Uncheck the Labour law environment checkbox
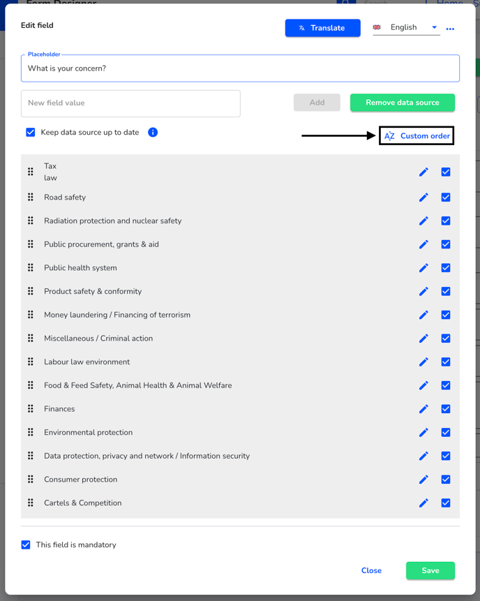Screen dimensions: 480x601 click(x=446, y=362)
